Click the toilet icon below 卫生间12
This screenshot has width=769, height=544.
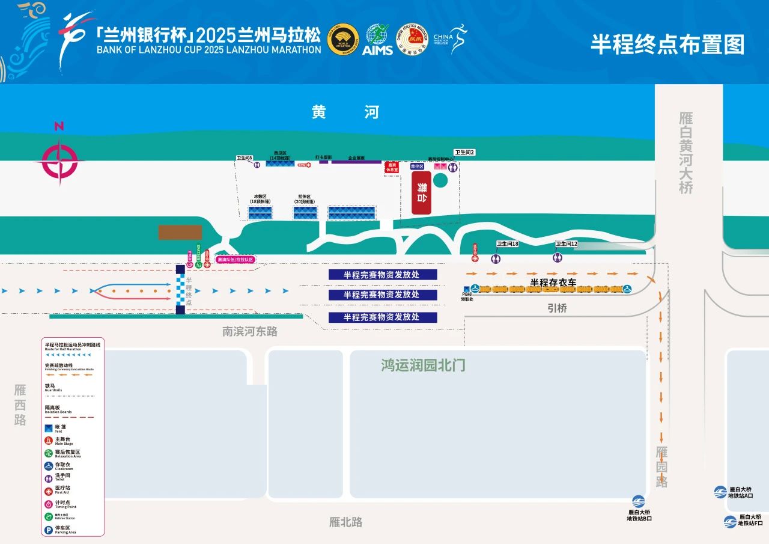pos(558,258)
